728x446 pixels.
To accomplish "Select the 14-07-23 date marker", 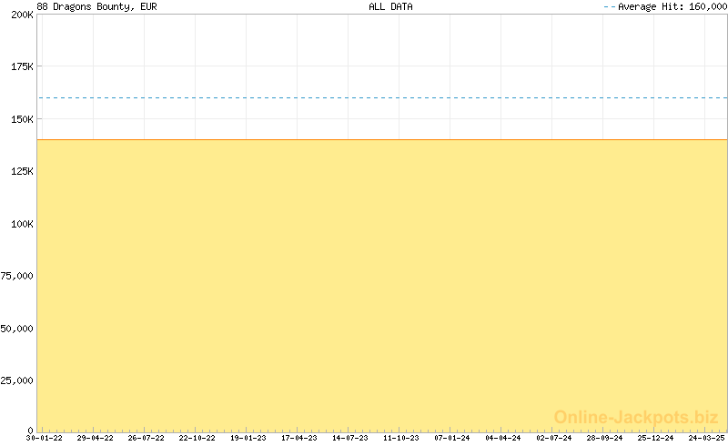I will (350, 438).
